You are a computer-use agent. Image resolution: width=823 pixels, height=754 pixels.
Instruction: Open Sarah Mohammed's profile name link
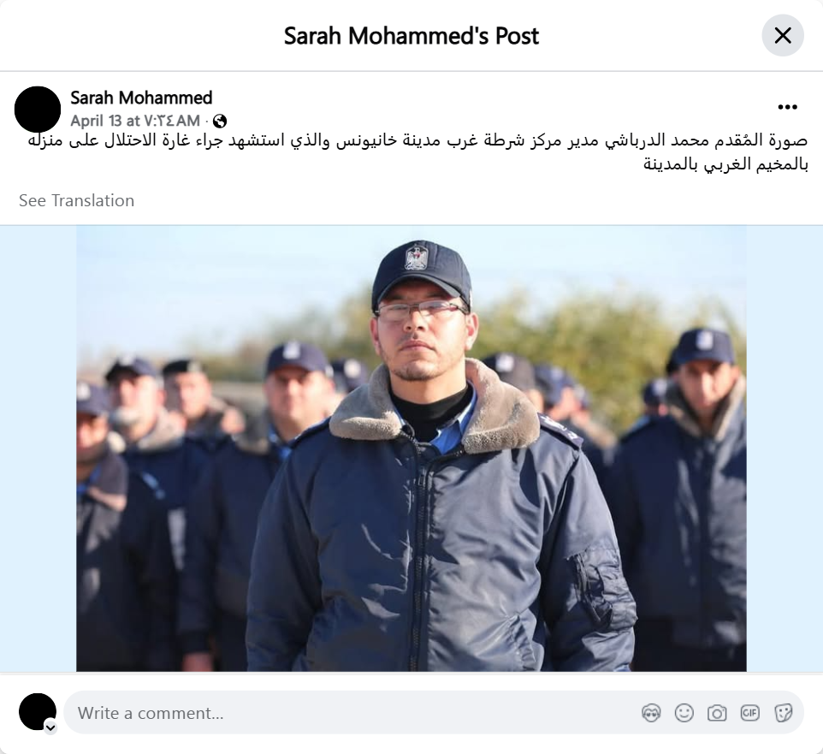coord(141,98)
